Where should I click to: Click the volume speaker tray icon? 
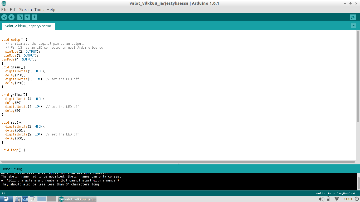tap(322, 199)
